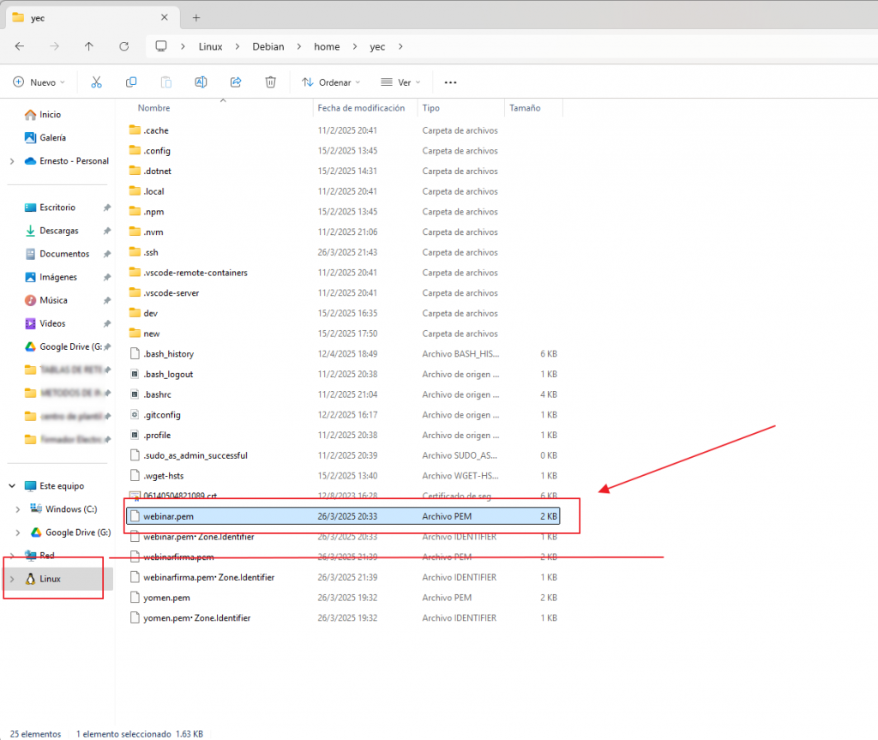
Task: Open the three-dots more options menu
Action: click(x=450, y=82)
